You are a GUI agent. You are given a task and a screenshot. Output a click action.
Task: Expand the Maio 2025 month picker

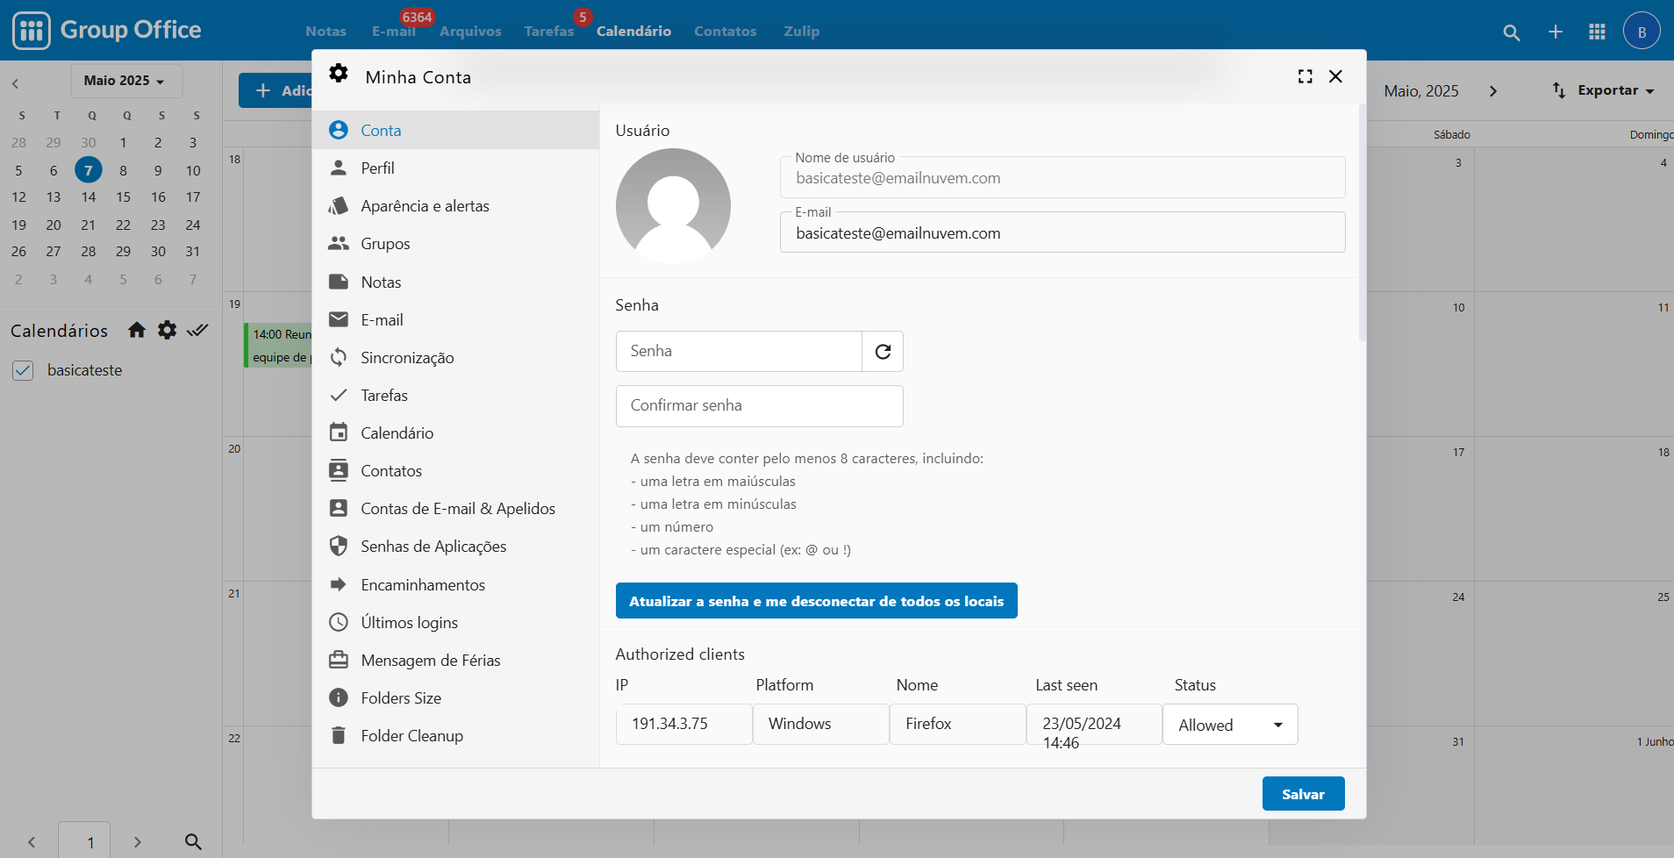pyautogui.click(x=125, y=81)
